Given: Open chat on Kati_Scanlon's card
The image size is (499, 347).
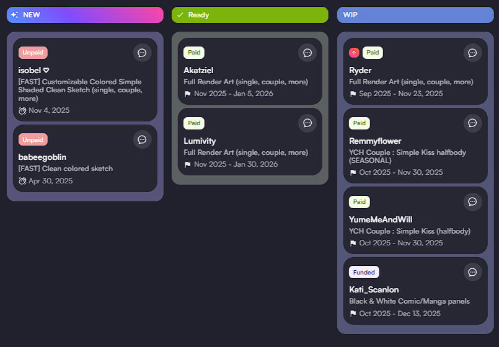Looking at the screenshot, I should click(x=472, y=272).
